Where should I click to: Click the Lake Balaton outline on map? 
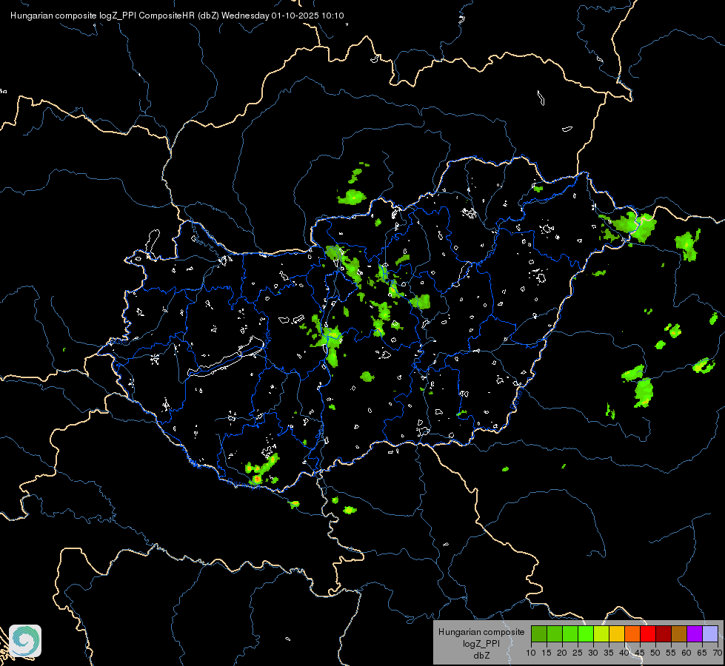pos(226,357)
